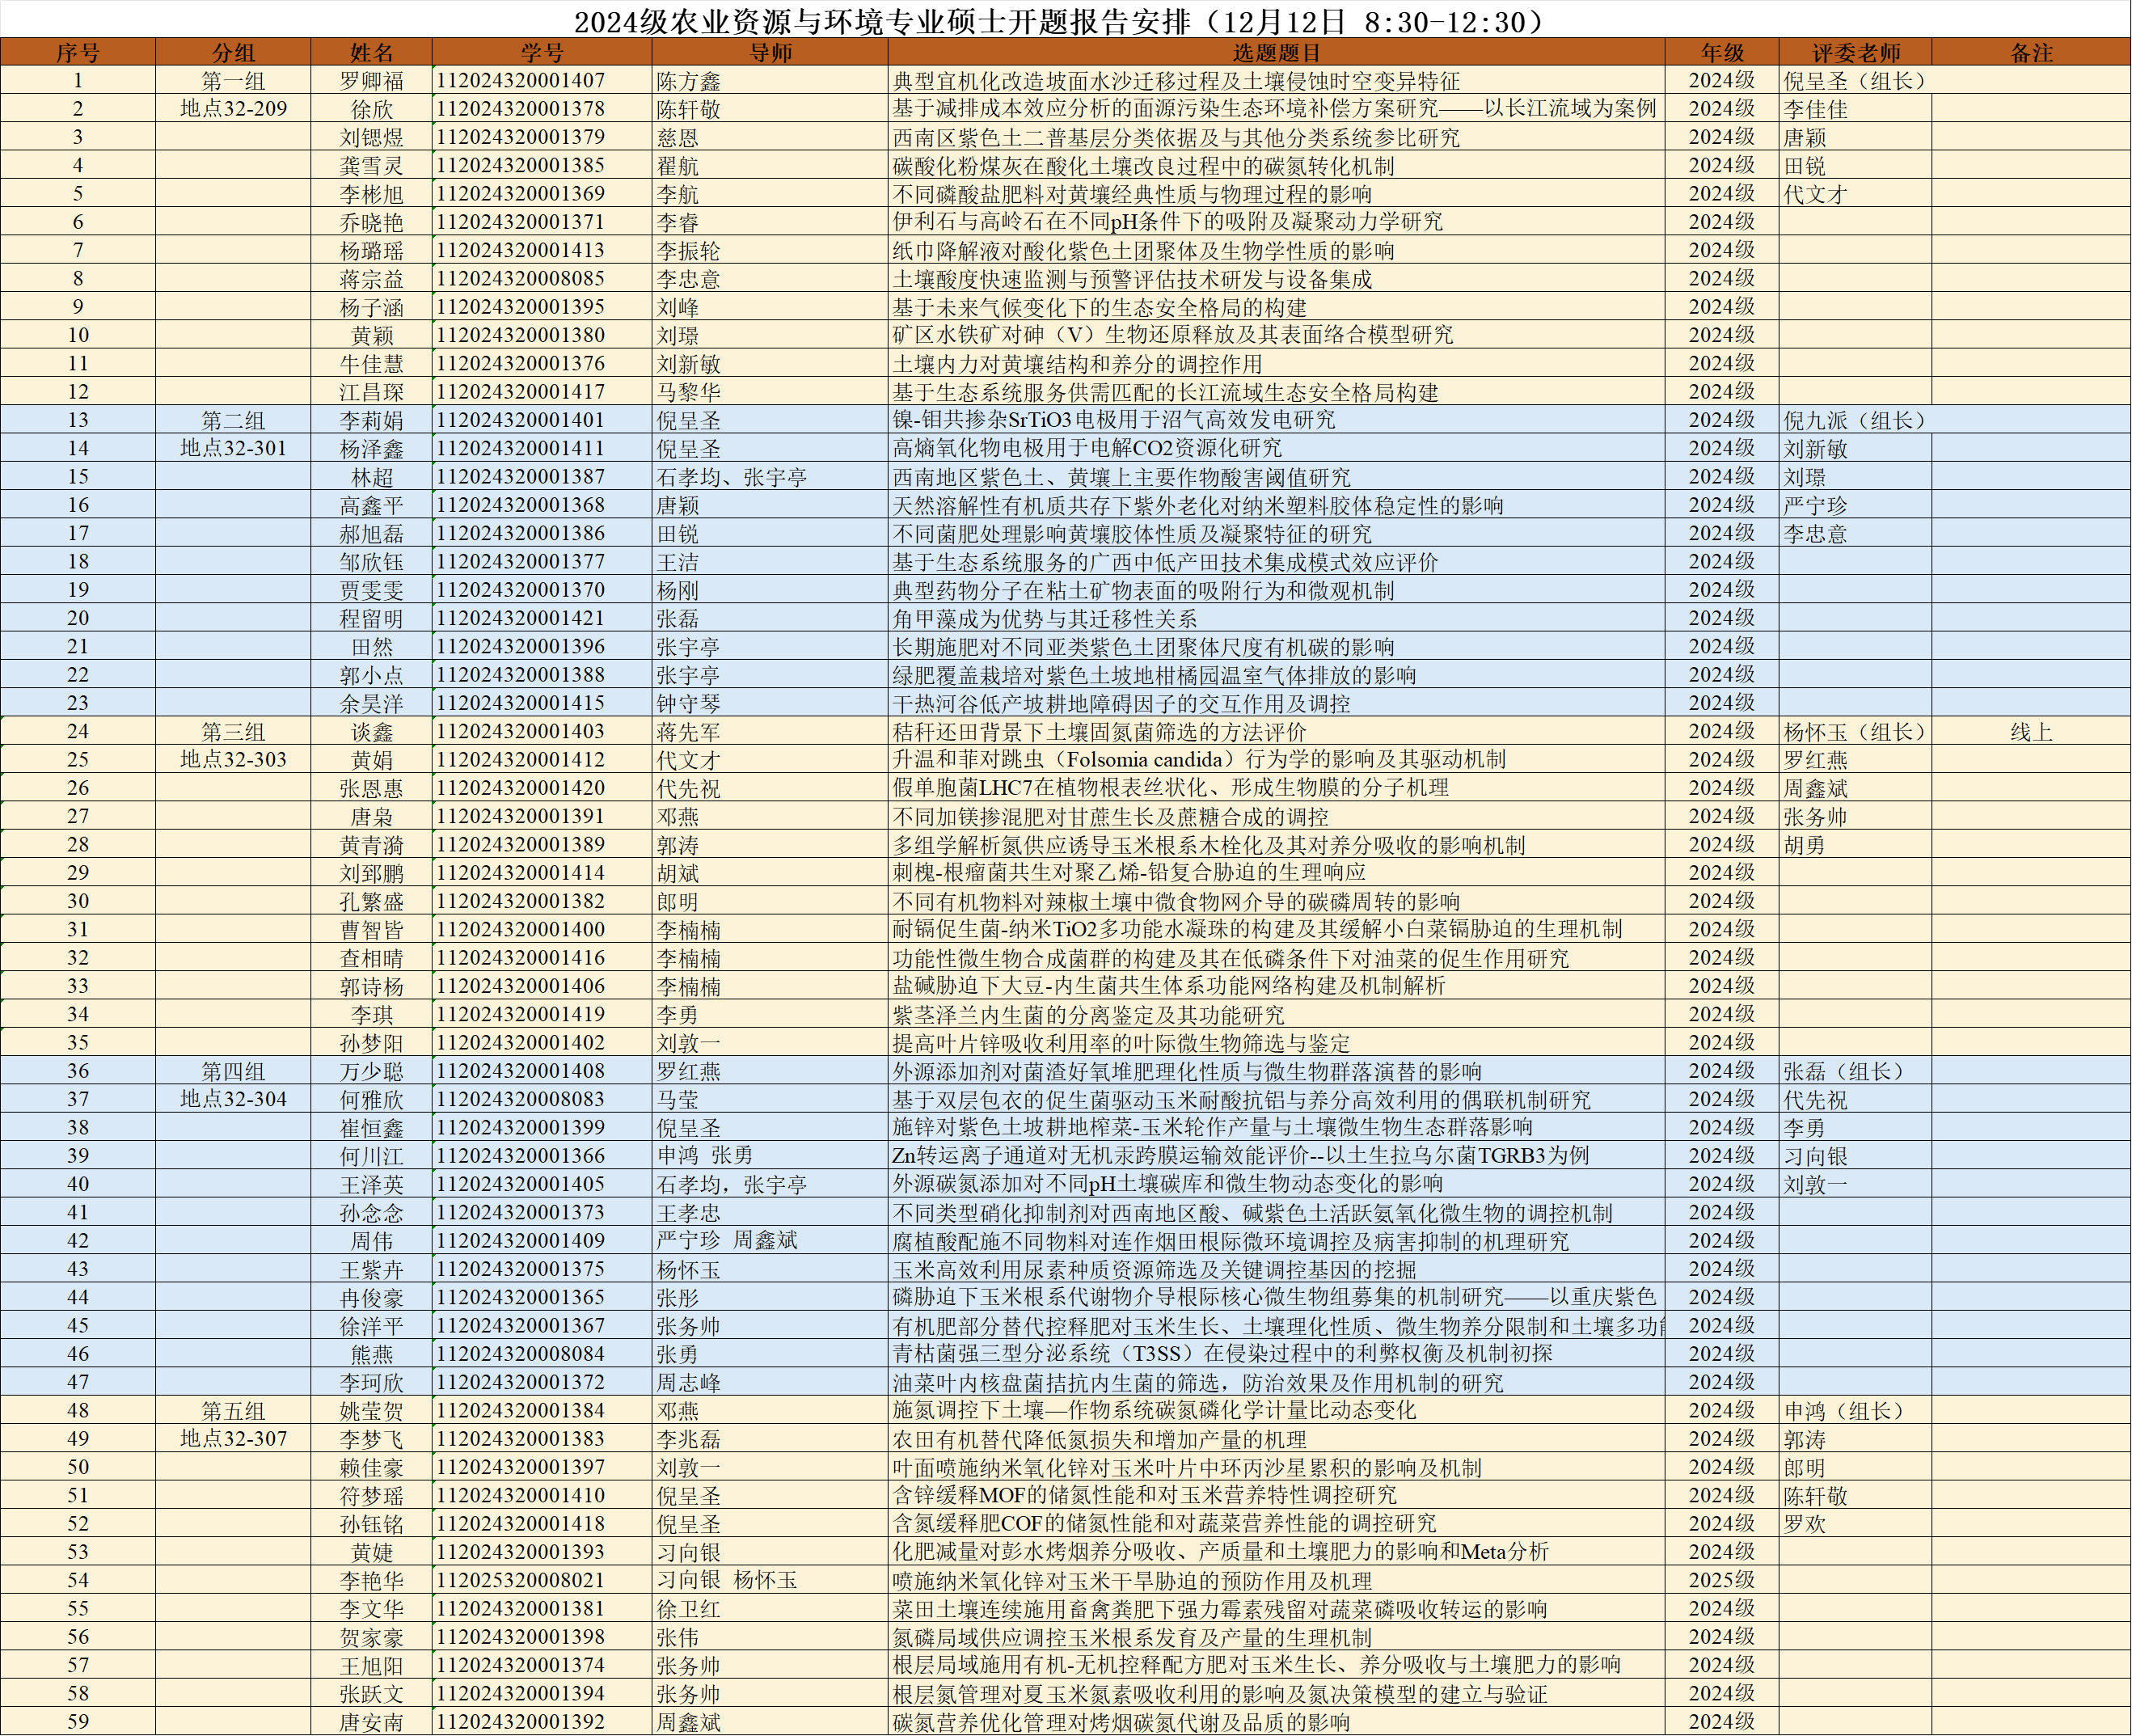Click the 评委老师 column header
Screen dimensions: 2132x1736
pyautogui.click(x=1854, y=52)
